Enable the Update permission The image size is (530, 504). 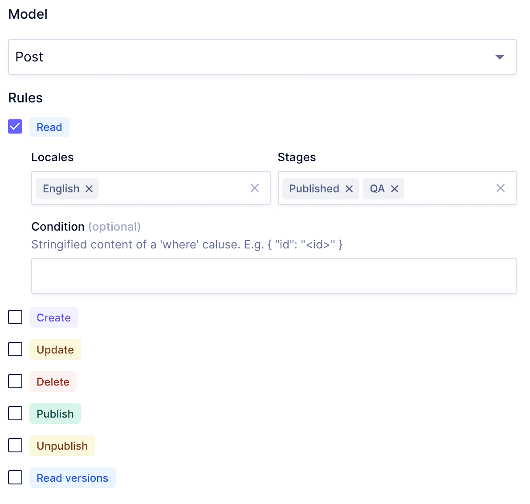coord(15,349)
